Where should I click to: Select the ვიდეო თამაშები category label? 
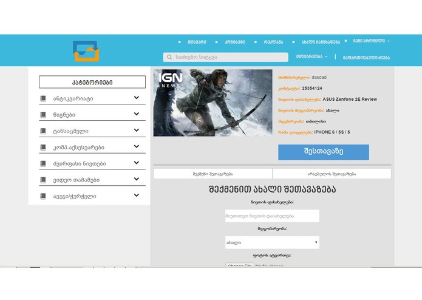(x=76, y=180)
